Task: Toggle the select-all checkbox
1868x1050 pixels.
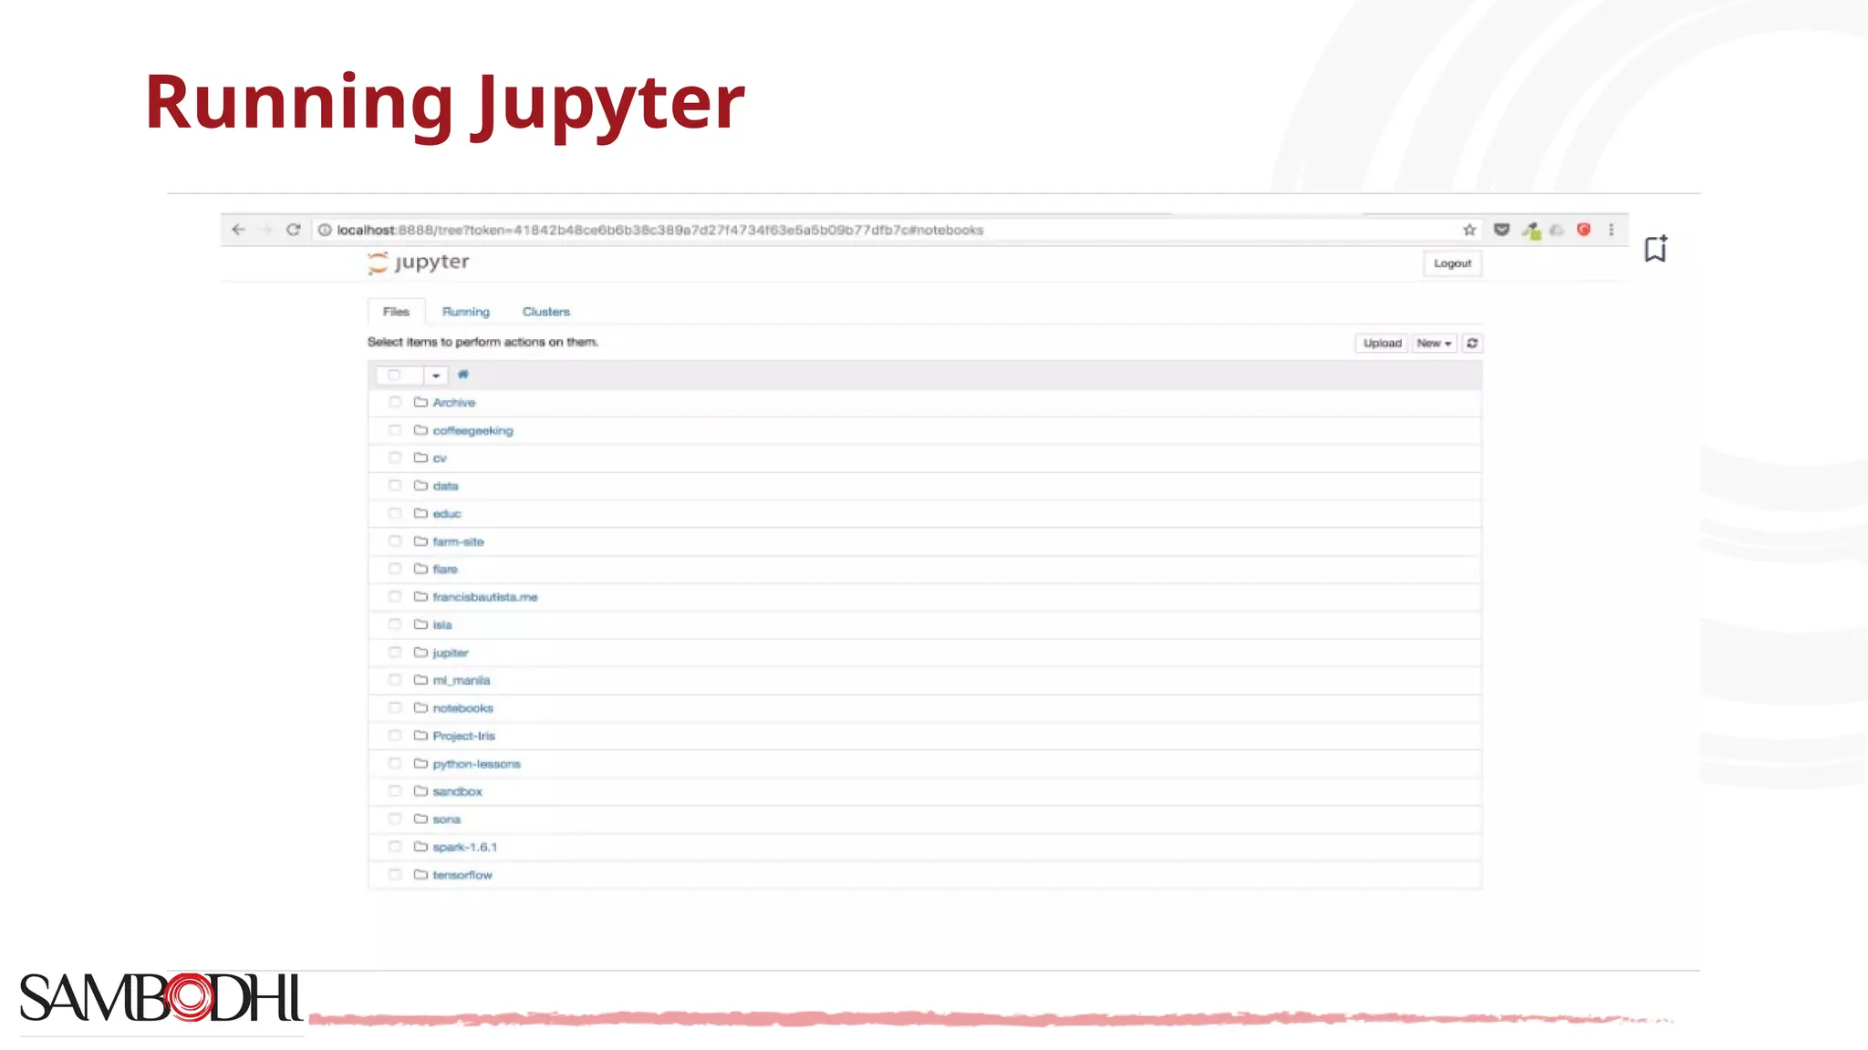Action: [x=394, y=376]
